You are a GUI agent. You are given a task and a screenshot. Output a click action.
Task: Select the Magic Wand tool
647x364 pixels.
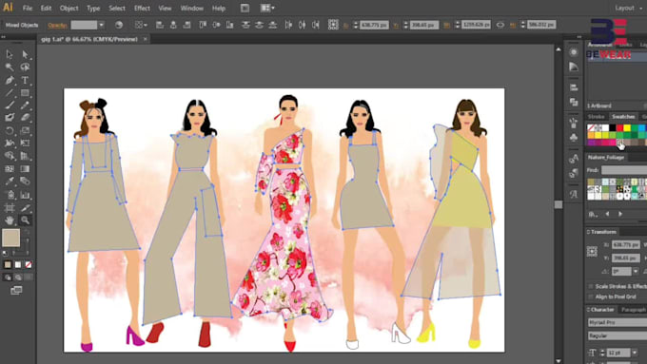(10, 67)
